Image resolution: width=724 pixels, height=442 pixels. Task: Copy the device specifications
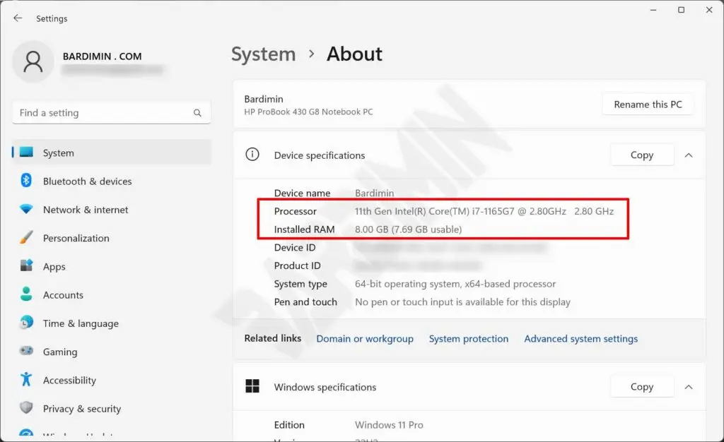[642, 155]
